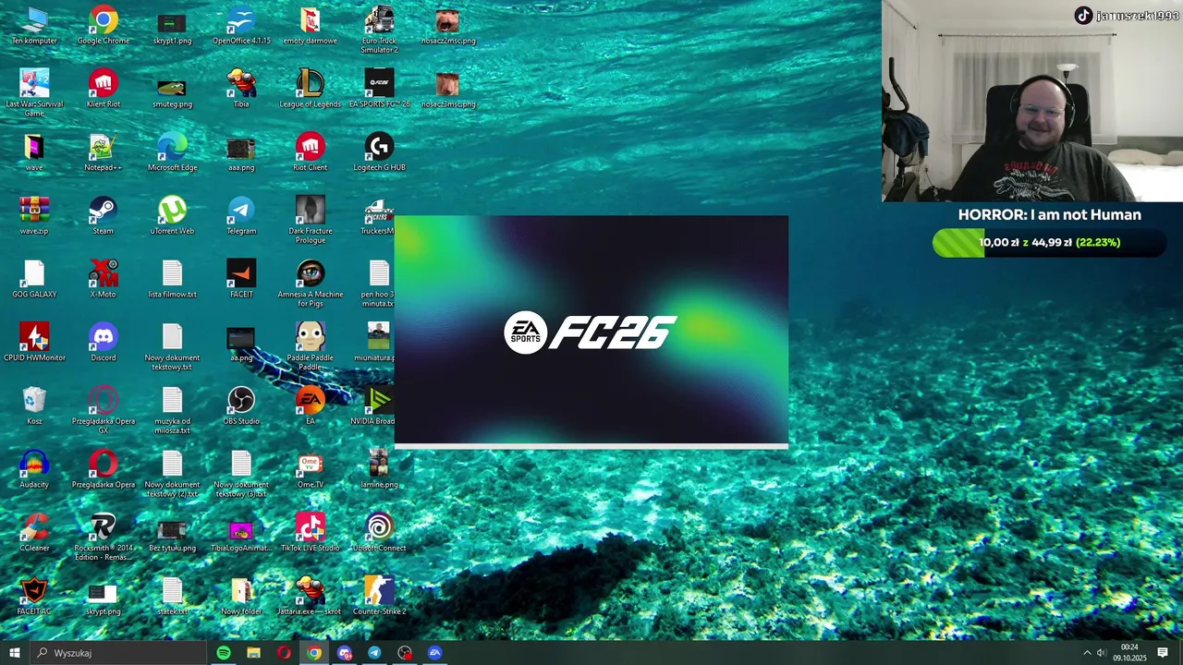Viewport: 1183px width, 665px height.
Task: Select the wave.zip archive file
Action: coord(34,216)
